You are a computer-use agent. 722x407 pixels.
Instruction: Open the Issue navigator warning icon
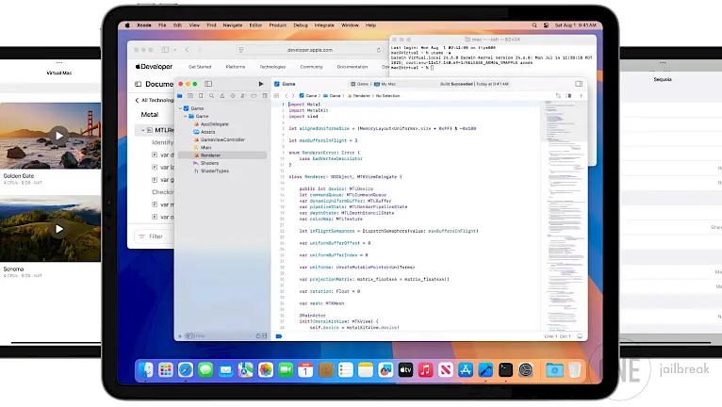222,96
